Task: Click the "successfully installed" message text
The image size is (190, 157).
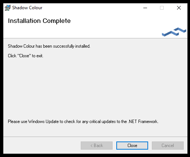Action: [71, 46]
